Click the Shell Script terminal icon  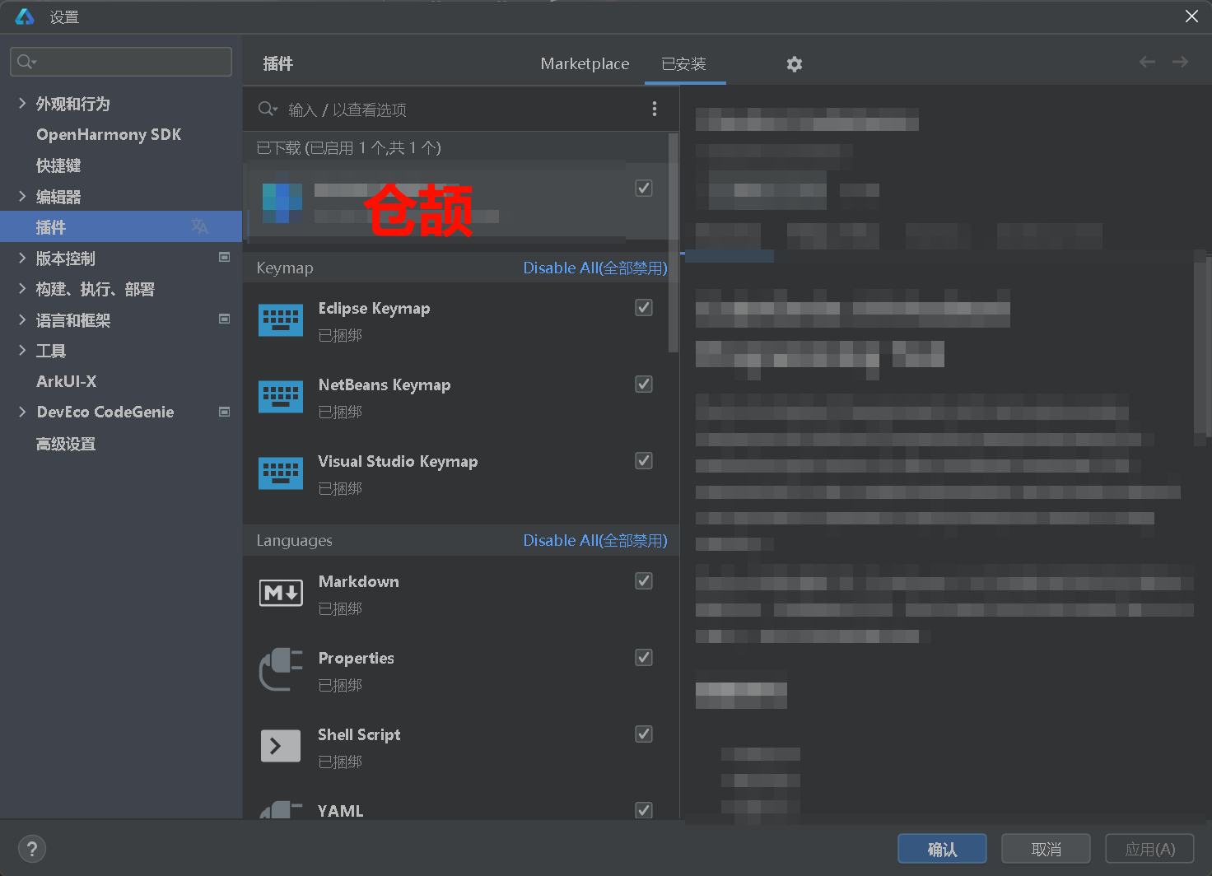point(281,746)
